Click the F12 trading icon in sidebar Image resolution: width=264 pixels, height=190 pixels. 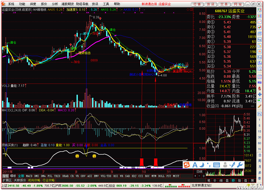pos(259,57)
